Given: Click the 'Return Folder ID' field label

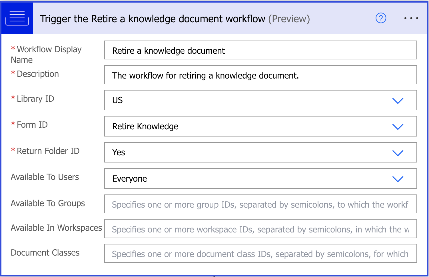Looking at the screenshot, I should 48,151.
